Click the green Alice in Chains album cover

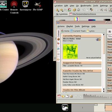(x=70, y=52)
